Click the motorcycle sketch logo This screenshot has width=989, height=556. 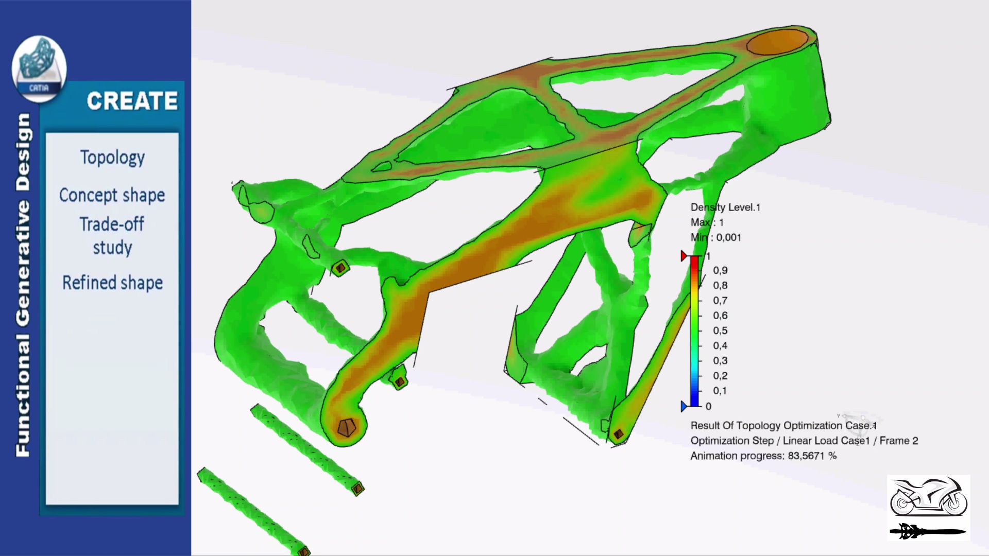tap(928, 497)
